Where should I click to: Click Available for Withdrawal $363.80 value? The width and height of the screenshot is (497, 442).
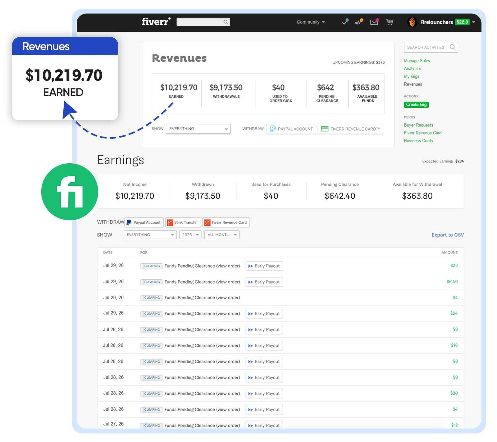(x=417, y=196)
